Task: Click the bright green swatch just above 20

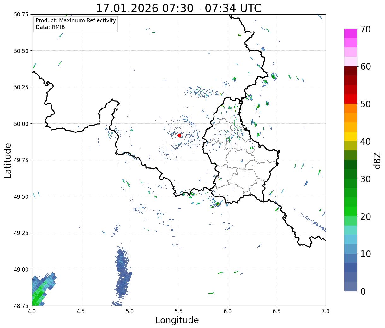Action: click(351, 211)
